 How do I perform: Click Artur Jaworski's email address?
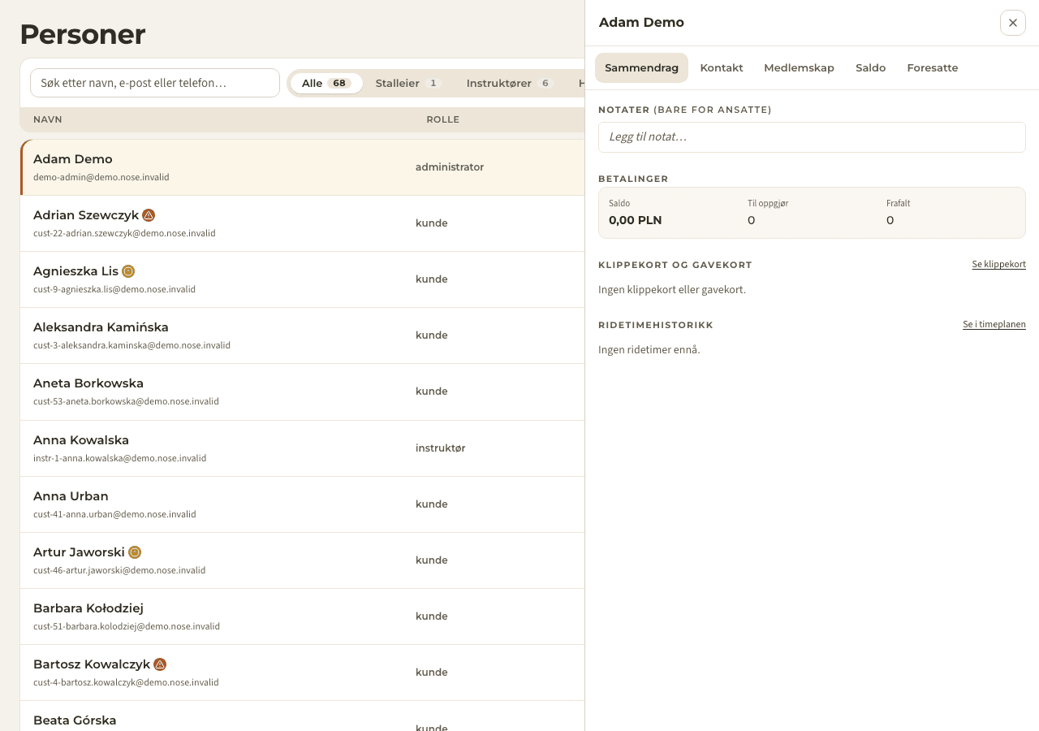click(119, 570)
